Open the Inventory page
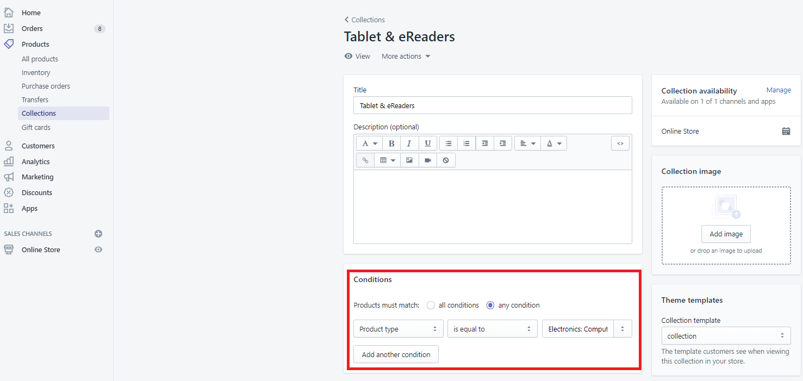This screenshot has height=381, width=803. [36, 72]
